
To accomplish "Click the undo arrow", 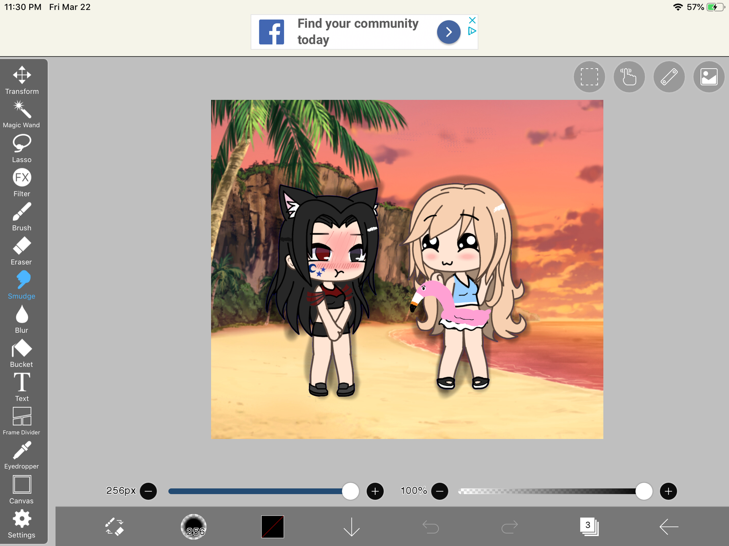I will [431, 527].
